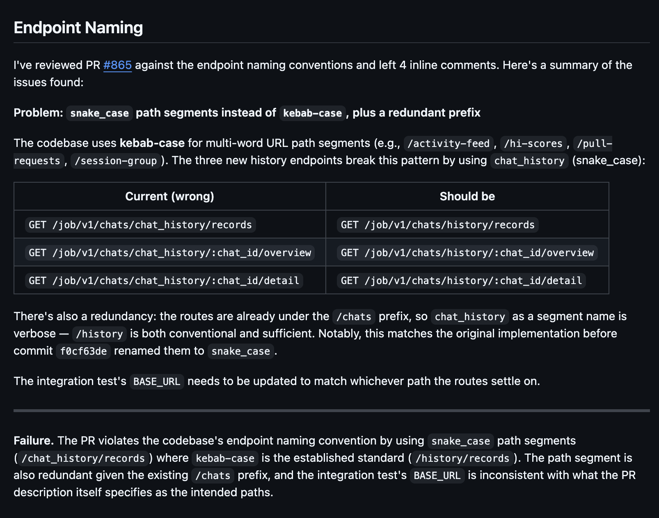Click the Endpoint Naming heading

click(78, 28)
